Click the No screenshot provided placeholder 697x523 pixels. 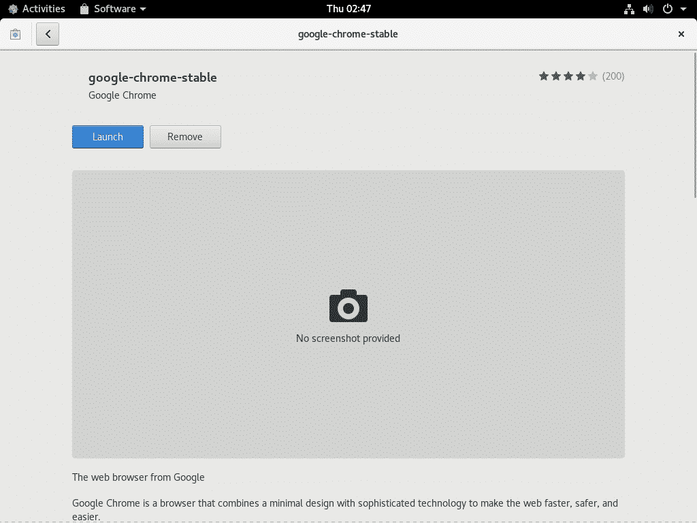click(x=348, y=314)
